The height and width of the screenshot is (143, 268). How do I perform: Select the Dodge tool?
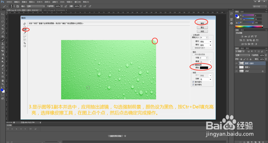pos(3,62)
